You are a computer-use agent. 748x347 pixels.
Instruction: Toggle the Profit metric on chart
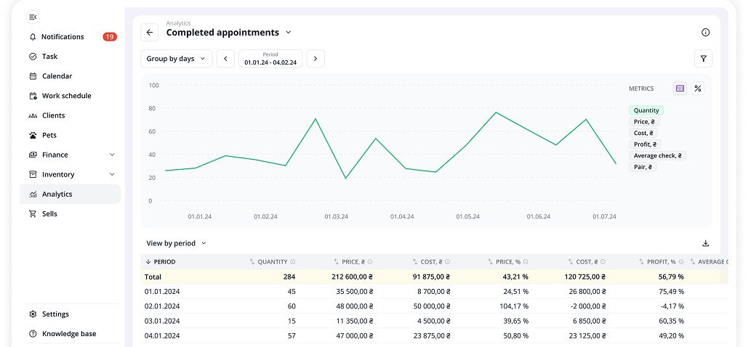(644, 144)
